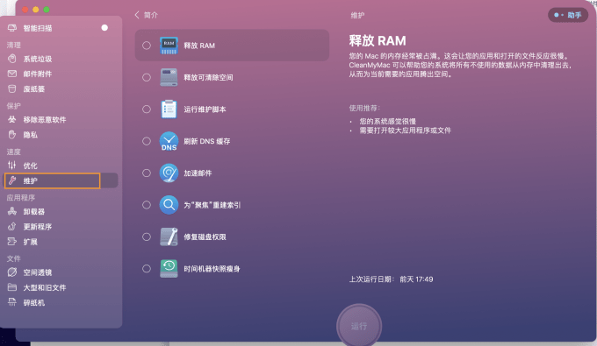Click the 简介 back label

[151, 15]
